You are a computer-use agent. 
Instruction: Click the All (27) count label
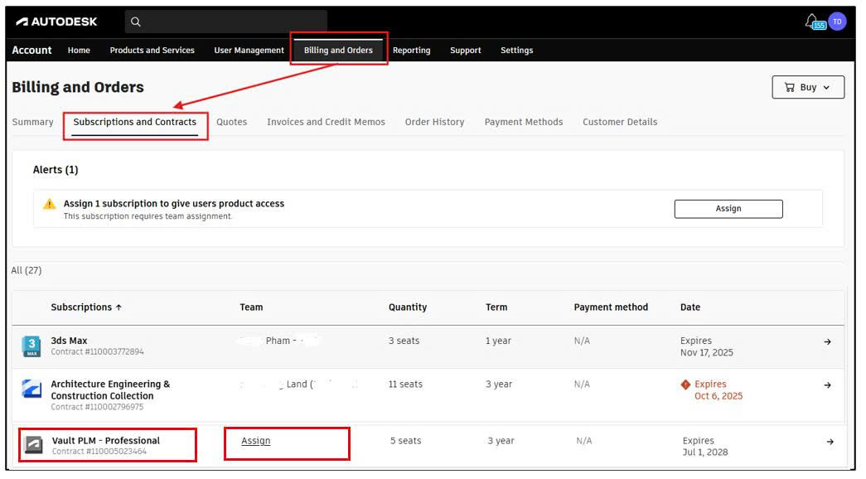(27, 271)
